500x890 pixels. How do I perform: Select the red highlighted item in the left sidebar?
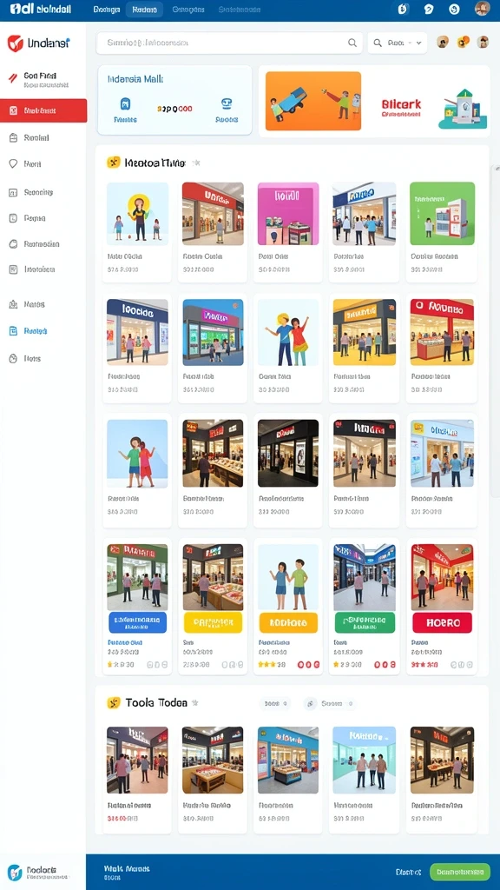[x=43, y=110]
